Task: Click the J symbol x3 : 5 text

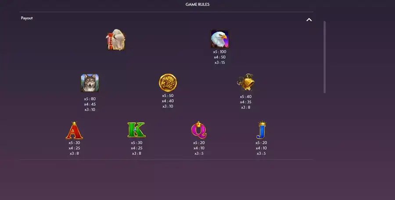Action: 261,154
